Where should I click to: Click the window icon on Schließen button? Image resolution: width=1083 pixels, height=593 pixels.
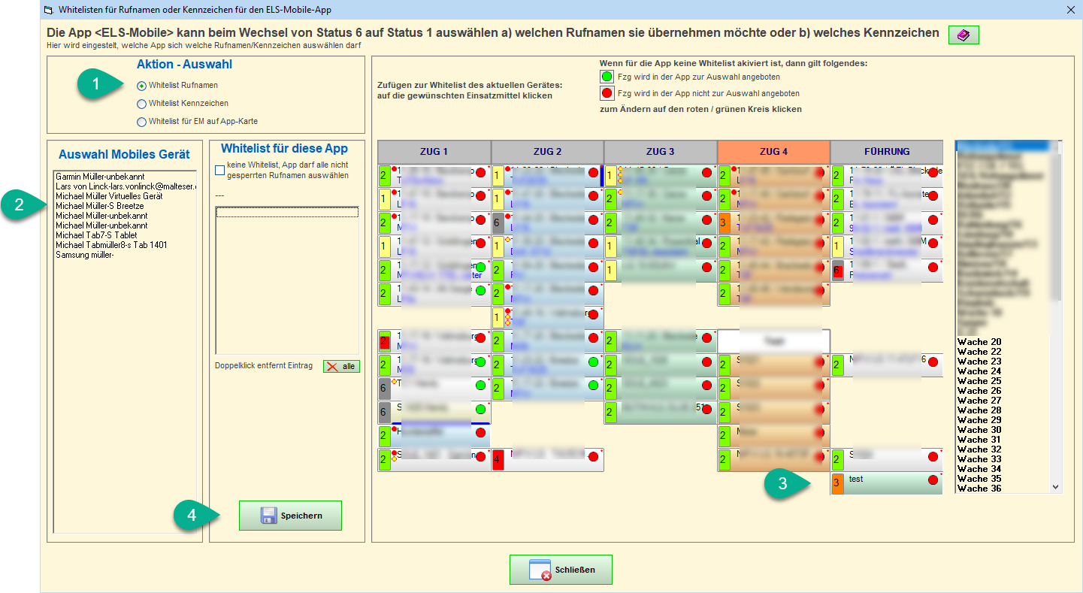tap(540, 570)
